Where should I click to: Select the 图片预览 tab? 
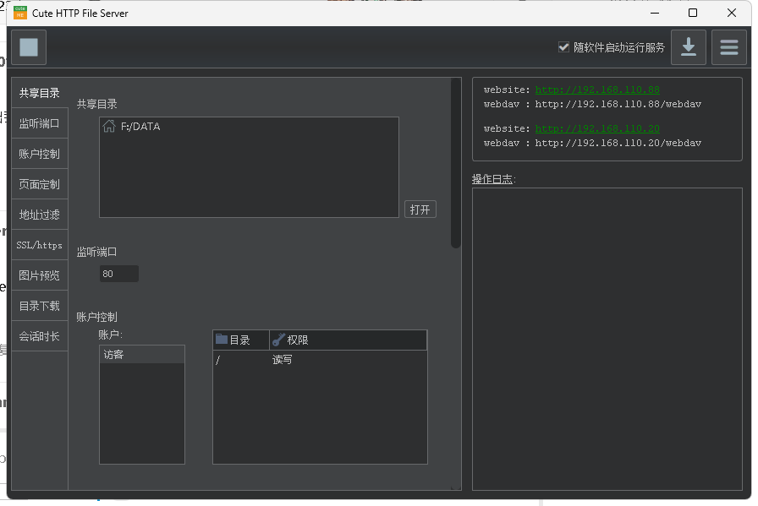click(x=40, y=275)
